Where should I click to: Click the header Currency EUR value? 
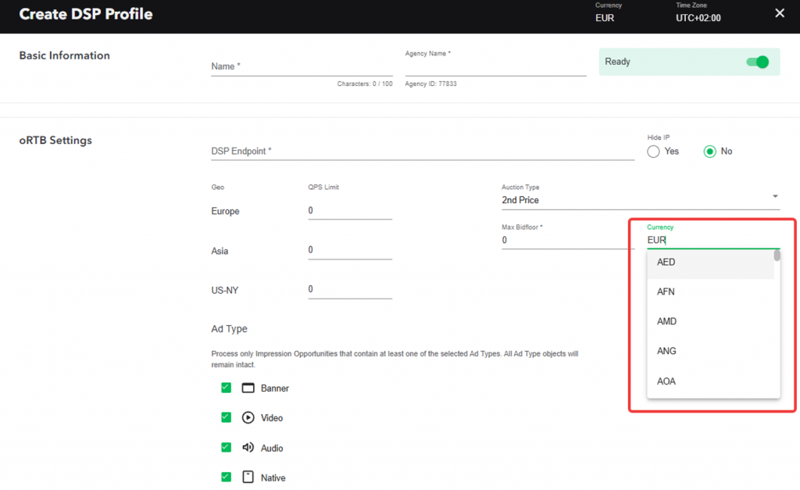(605, 18)
